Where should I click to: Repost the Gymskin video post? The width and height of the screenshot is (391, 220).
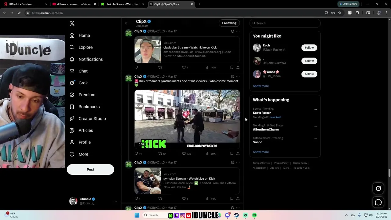point(160,153)
